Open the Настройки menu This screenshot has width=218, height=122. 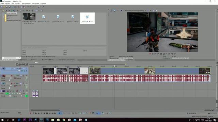[35, 4]
